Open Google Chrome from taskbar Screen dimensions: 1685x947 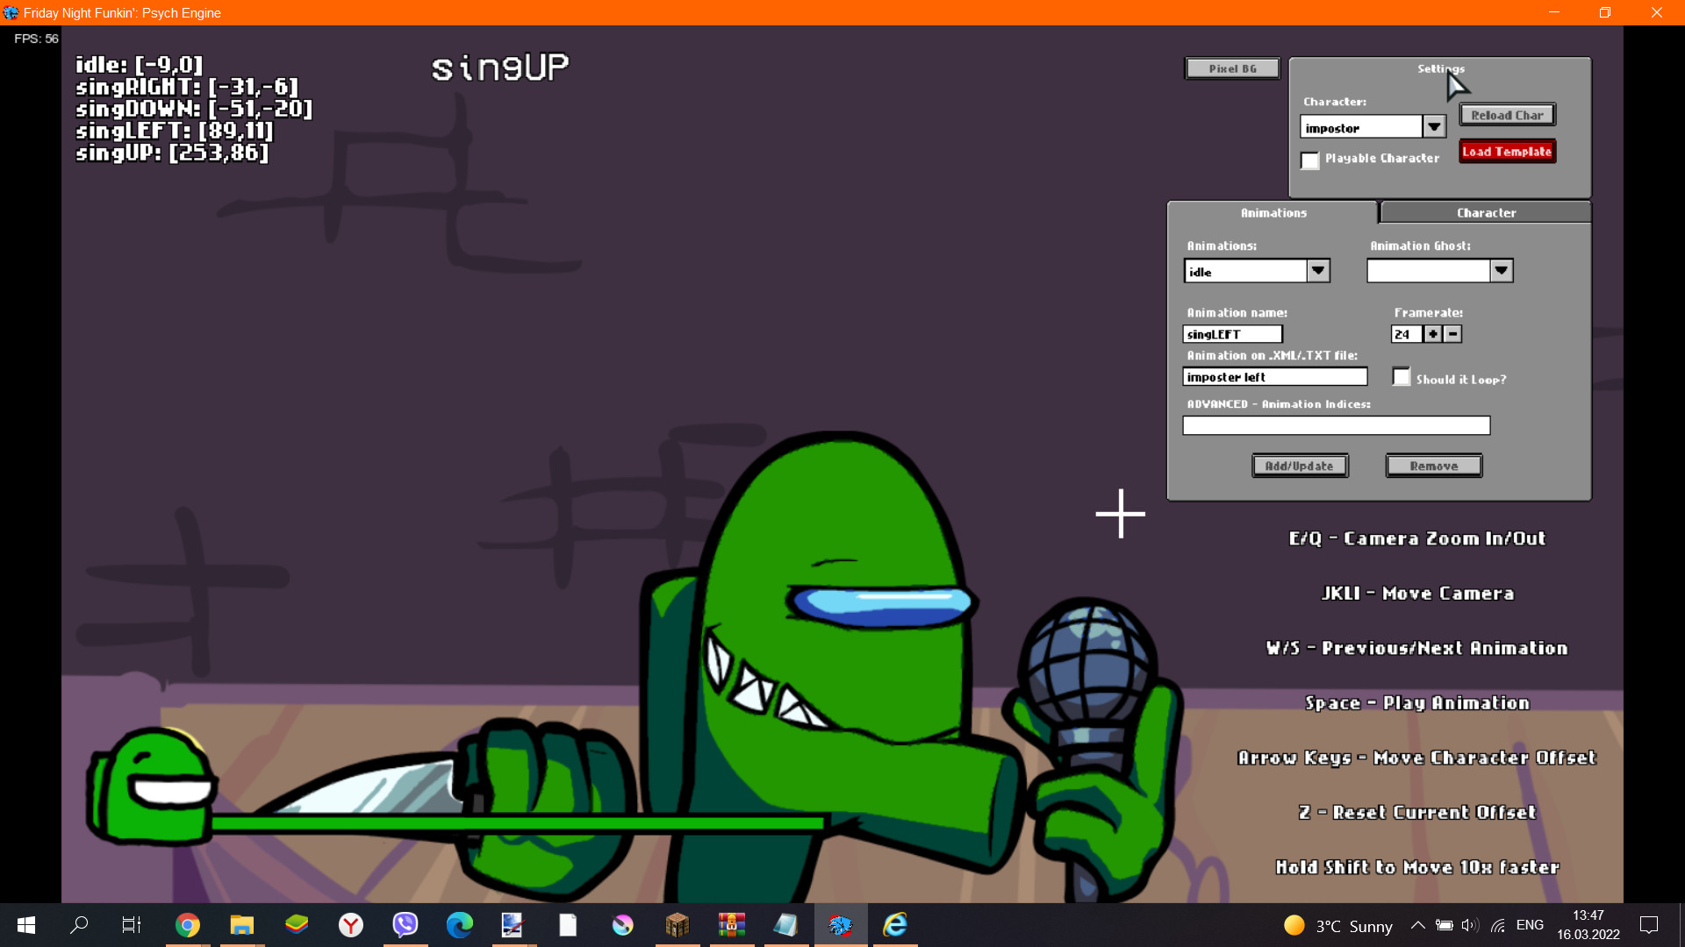tap(188, 925)
